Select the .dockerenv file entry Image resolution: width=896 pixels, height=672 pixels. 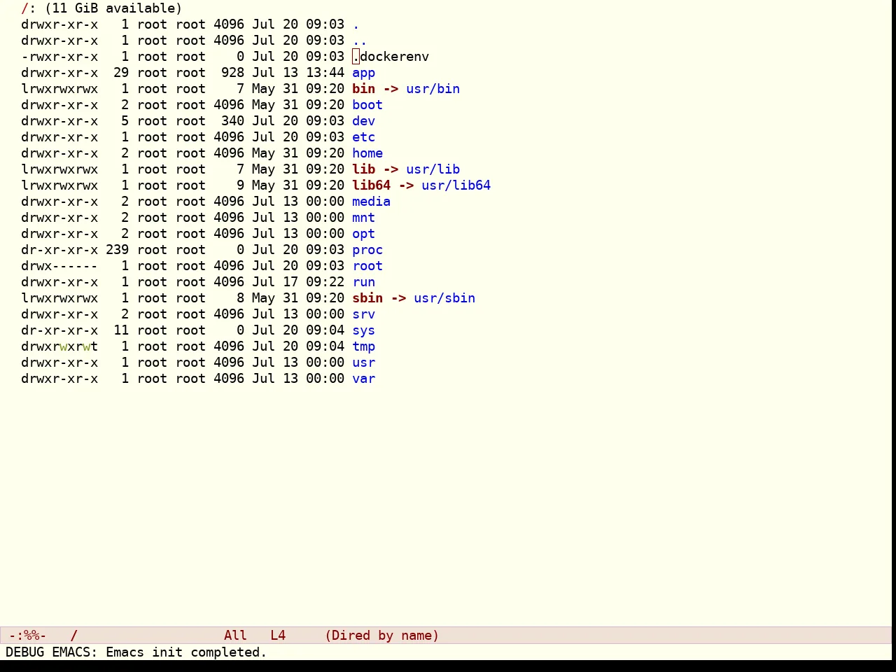(391, 57)
